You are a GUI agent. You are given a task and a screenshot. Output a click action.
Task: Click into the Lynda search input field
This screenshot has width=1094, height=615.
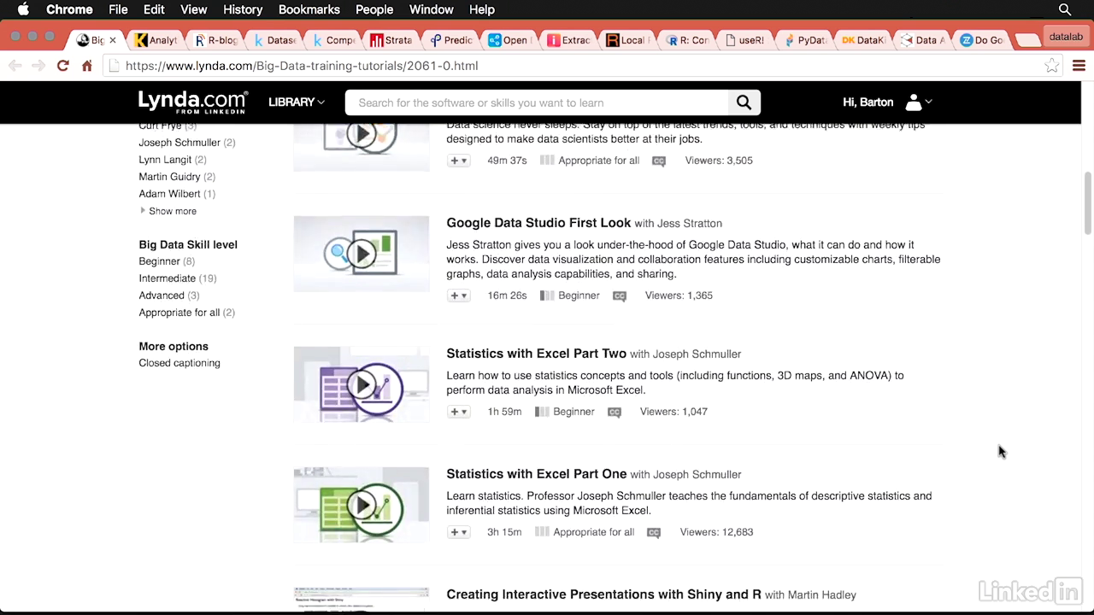pyautogui.click(x=538, y=102)
